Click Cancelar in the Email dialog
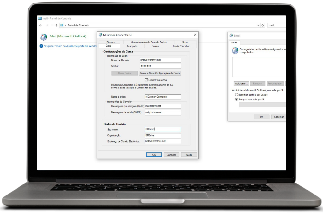 (279, 117)
